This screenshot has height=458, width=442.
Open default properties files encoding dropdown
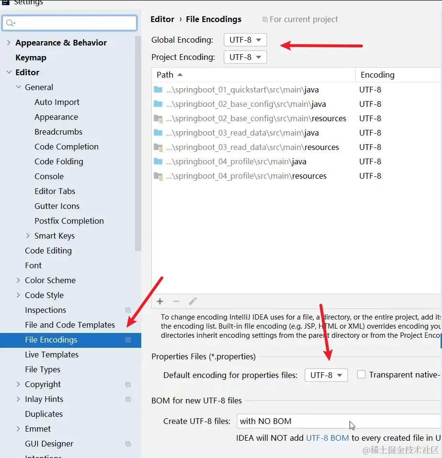(x=326, y=375)
